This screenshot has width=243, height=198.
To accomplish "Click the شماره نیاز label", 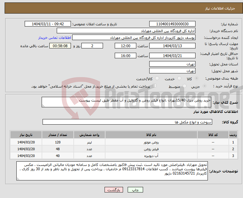I will click(x=229, y=24).
